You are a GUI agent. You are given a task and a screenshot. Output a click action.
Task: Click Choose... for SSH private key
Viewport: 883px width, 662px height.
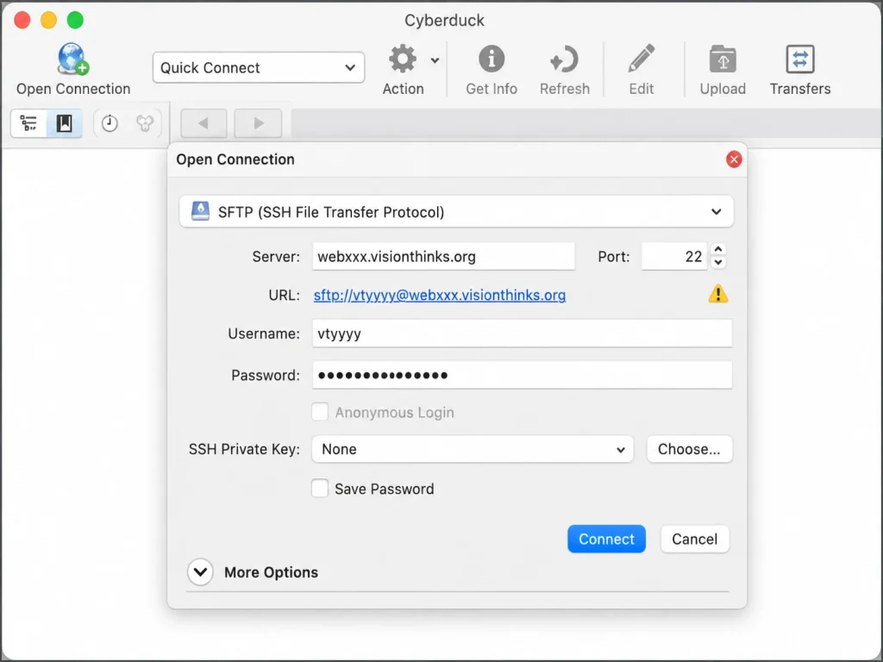(689, 449)
